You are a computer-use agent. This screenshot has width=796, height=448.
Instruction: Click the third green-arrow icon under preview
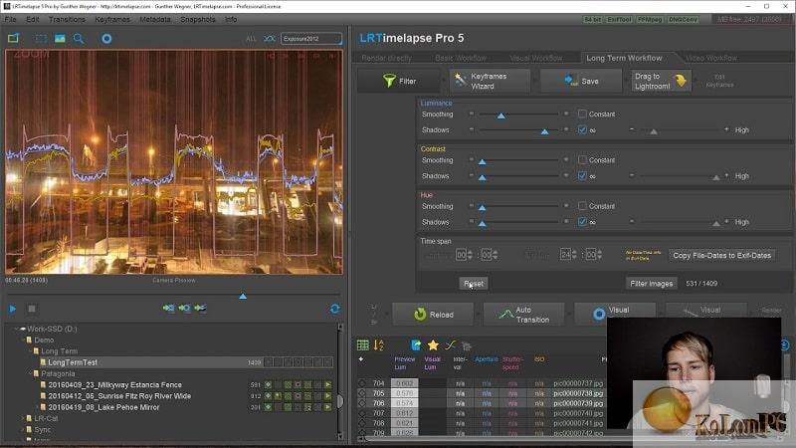[201, 308]
